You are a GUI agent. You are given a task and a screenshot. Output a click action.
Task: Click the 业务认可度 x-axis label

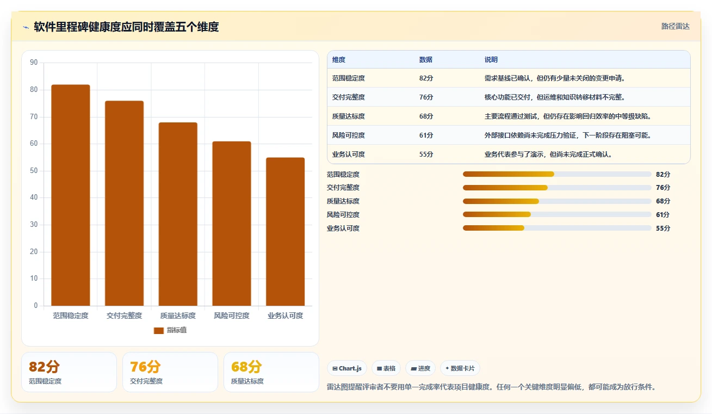pyautogui.click(x=285, y=316)
